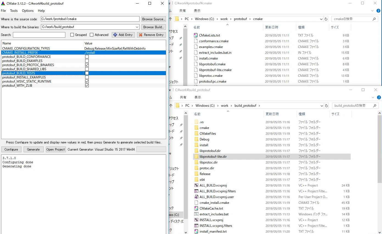Screen dimensions: 382x234
Task: Select the protoc.dir folder icon
Action: coord(196,168)
